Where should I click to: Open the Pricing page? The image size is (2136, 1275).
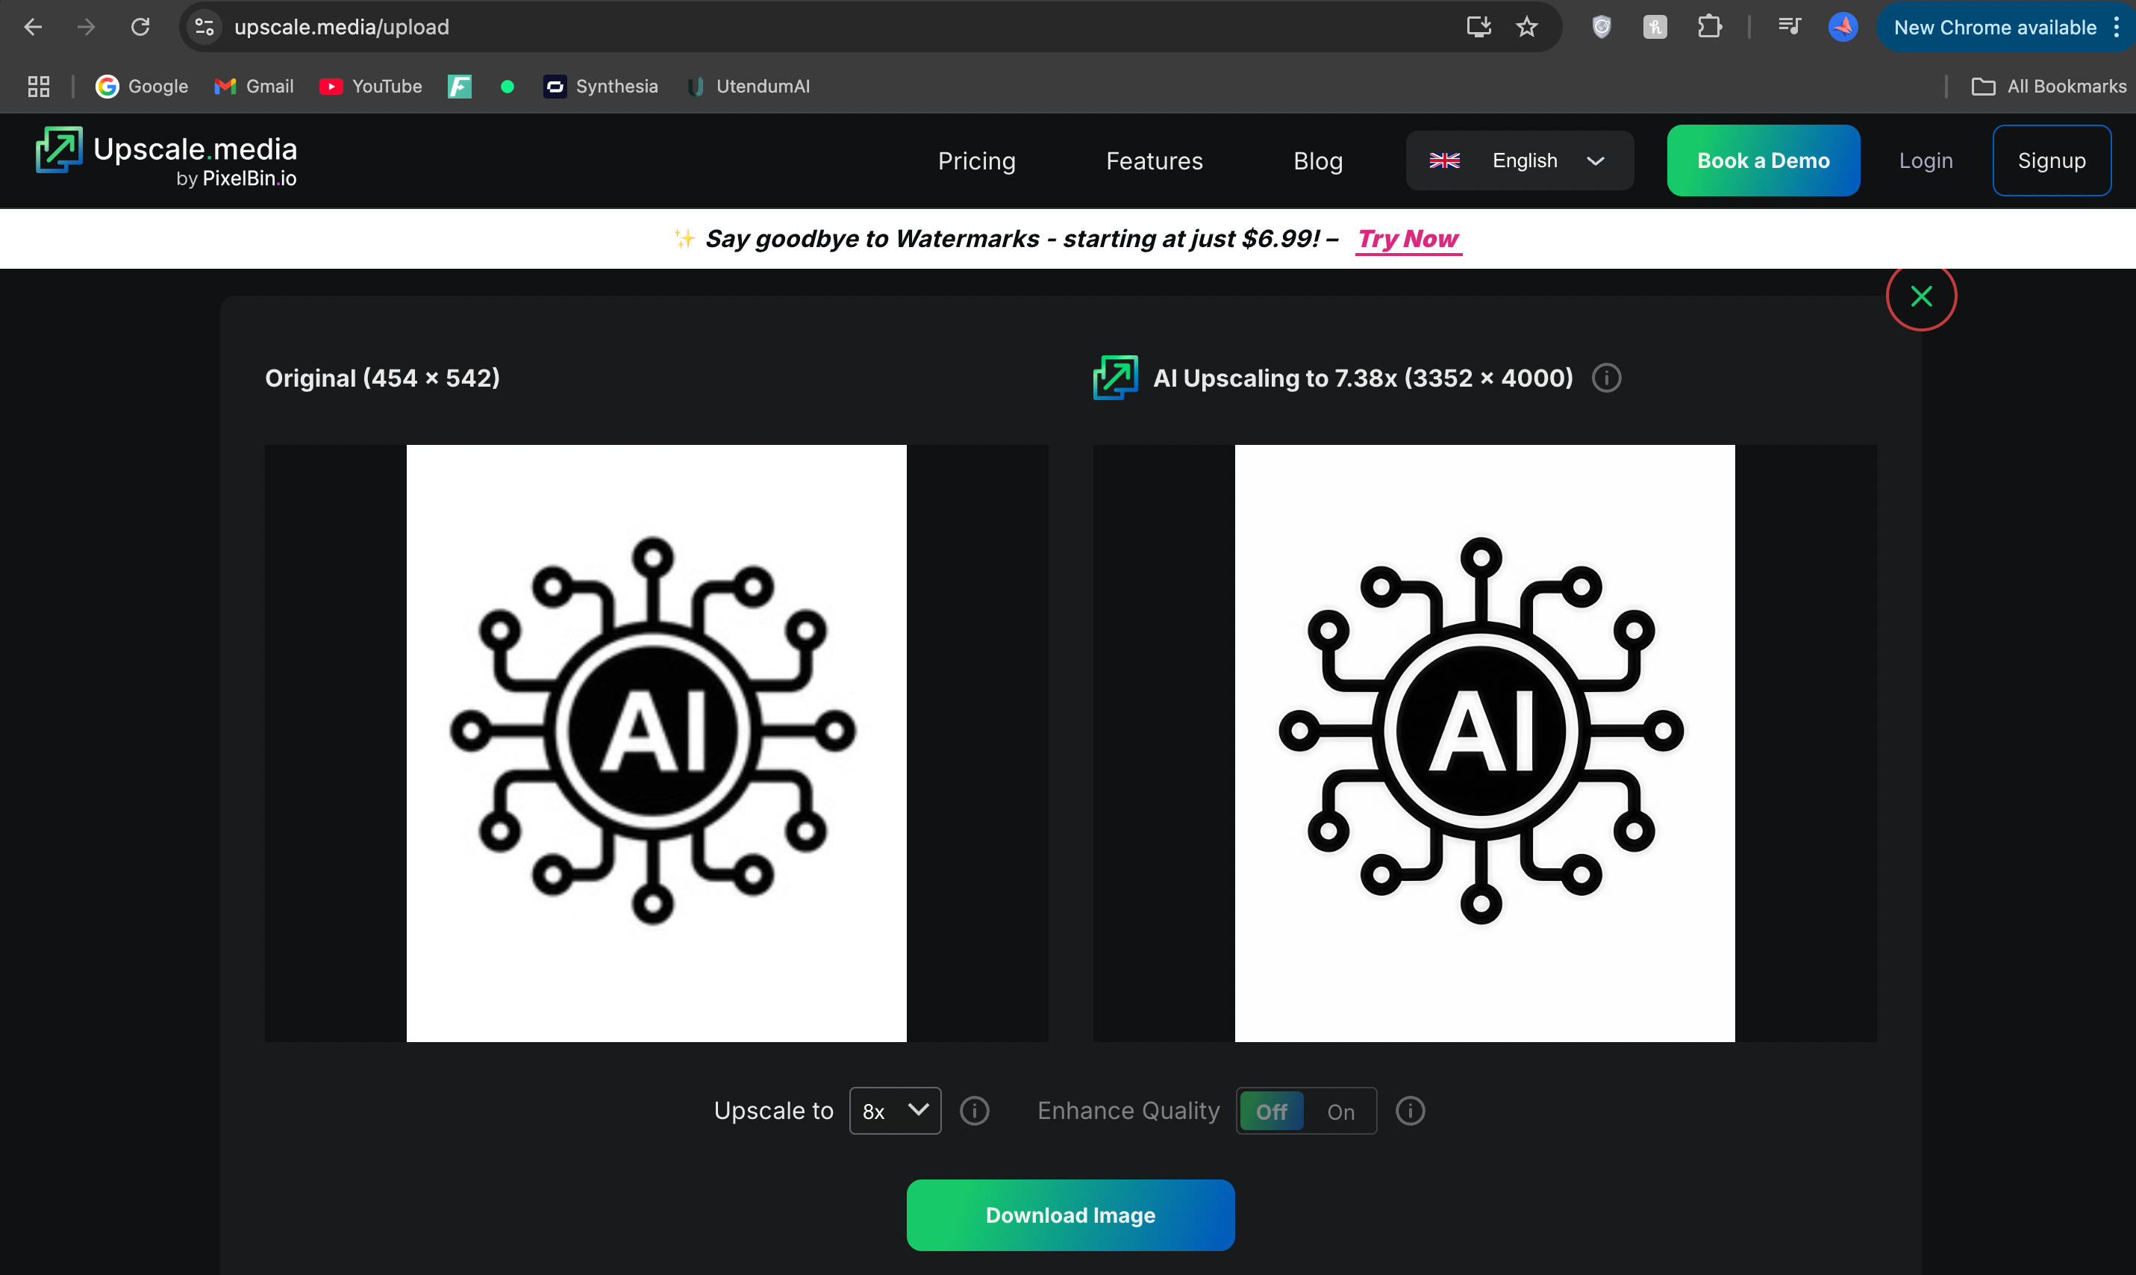[x=976, y=160]
